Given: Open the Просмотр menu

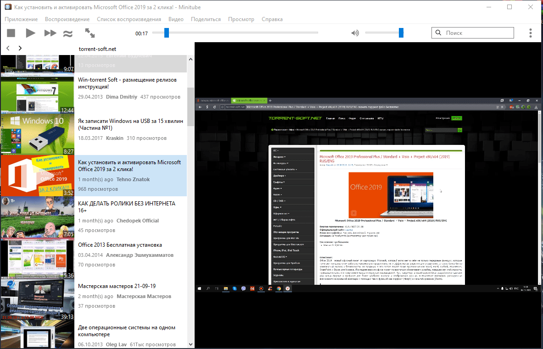Looking at the screenshot, I should point(241,19).
